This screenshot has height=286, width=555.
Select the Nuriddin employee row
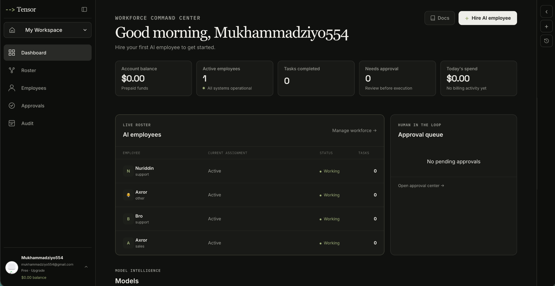[250, 171]
